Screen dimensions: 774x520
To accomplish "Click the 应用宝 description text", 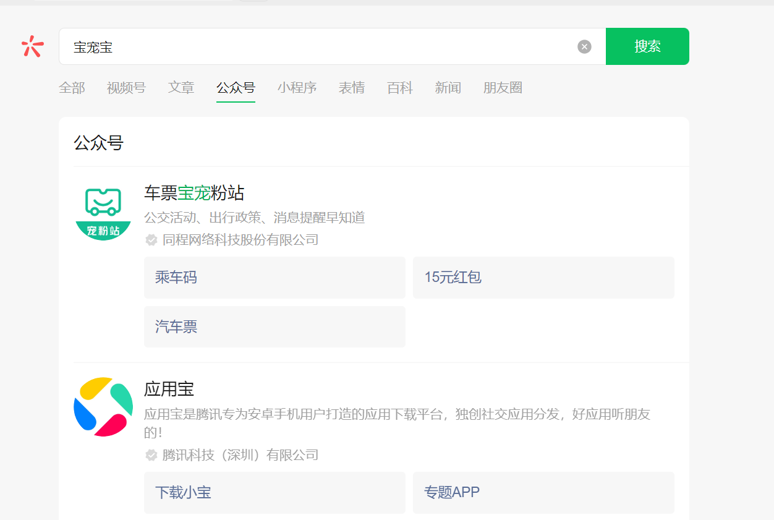I will [397, 423].
